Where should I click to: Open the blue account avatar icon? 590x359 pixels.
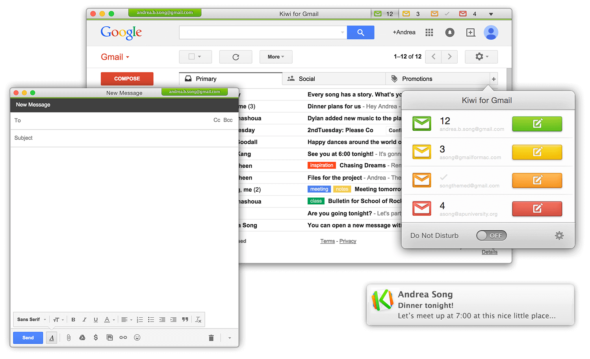491,33
